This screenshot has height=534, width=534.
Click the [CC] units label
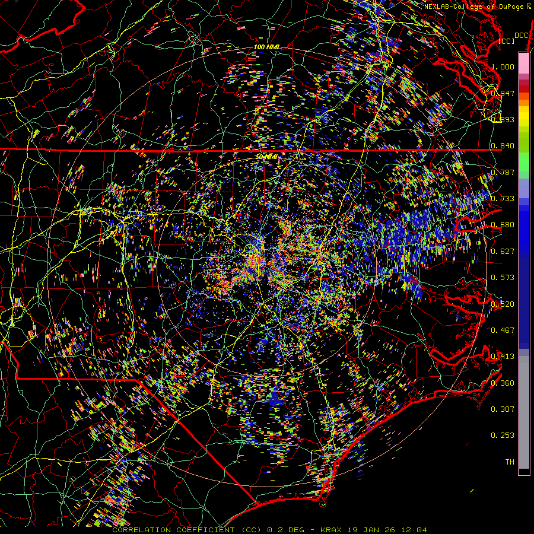(507, 41)
